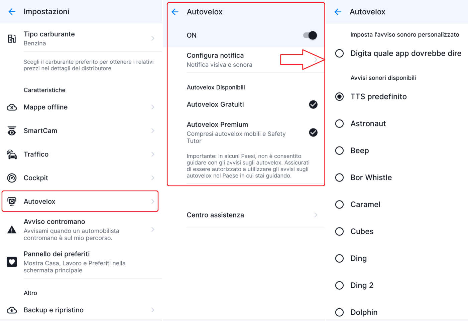Tap the Avviso contromano warning triangle icon

click(12, 230)
